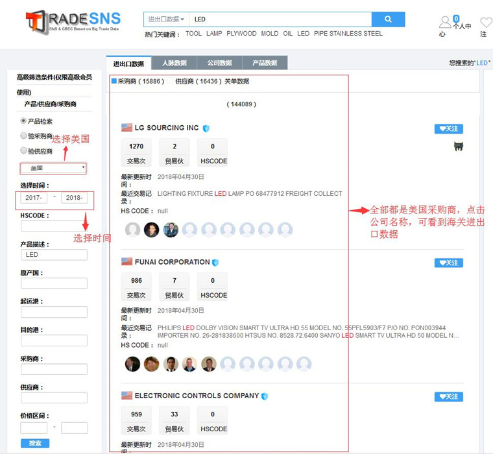Image resolution: width=493 pixels, height=454 pixels.
Task: Click hot keyword TOOL
Action: [193, 34]
